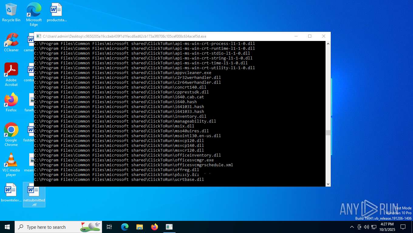Click the line ending with offreg.dll
Viewport: 413px width, 233px height.
(x=117, y=170)
